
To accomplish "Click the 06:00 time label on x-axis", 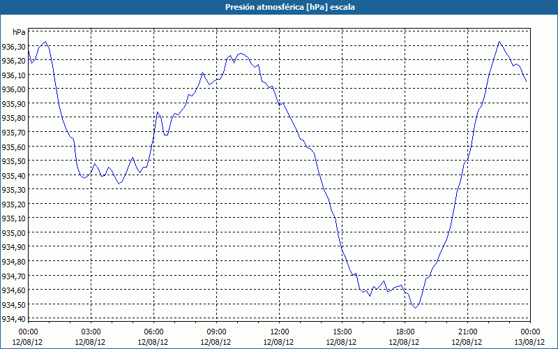I will pos(153,332).
